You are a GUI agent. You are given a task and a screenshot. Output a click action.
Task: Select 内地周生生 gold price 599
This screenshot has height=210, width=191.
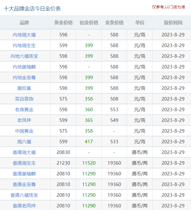(x=63, y=45)
